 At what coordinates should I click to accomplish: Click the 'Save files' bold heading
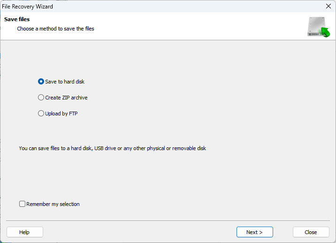(x=17, y=19)
